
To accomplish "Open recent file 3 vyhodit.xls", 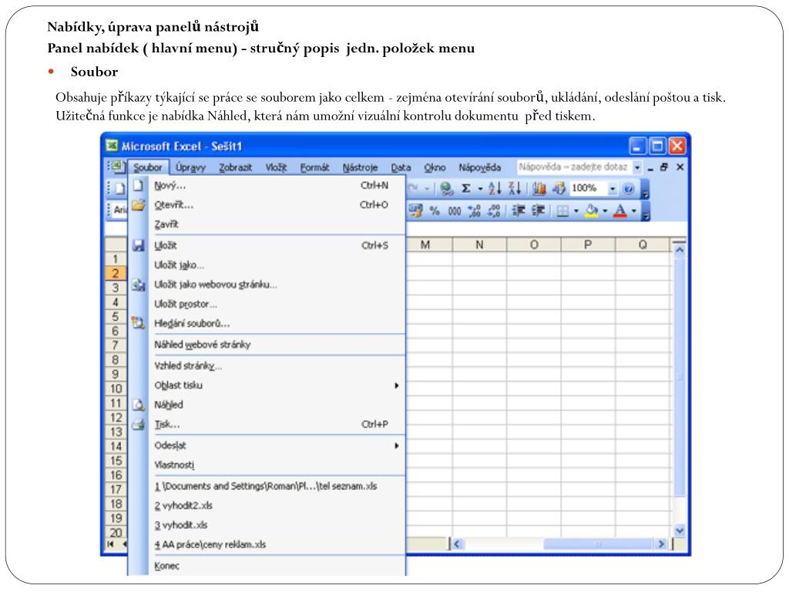I will pos(267,525).
